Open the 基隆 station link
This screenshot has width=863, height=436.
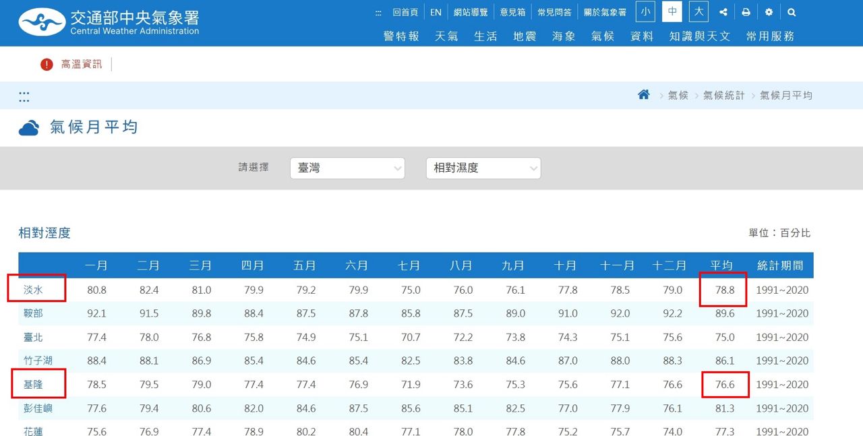33,385
